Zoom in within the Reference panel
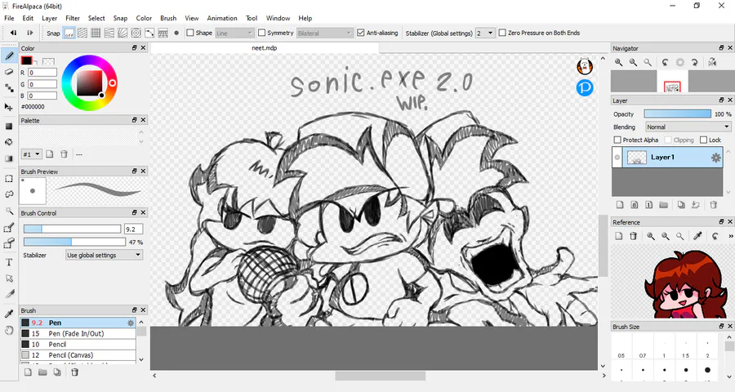 pyautogui.click(x=651, y=236)
